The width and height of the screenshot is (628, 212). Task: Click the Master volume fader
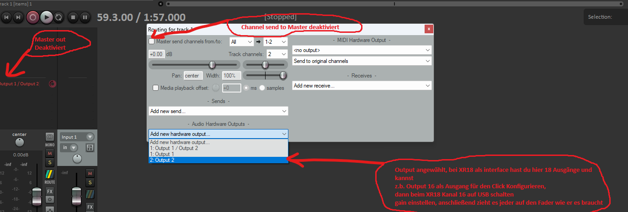[x=37, y=196]
